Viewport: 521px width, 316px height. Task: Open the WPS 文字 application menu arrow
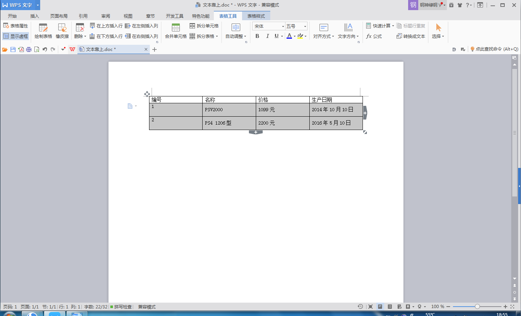pyautogui.click(x=38, y=5)
